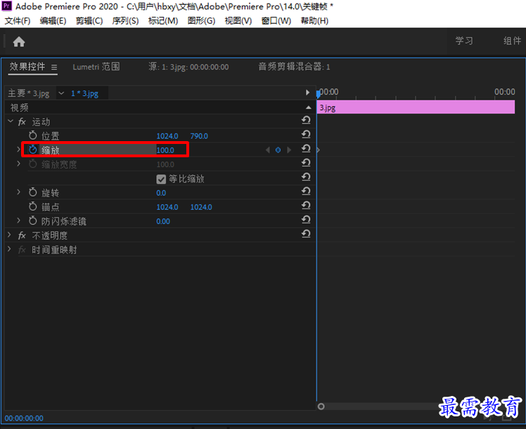Screen dimensions: 526x429
Task: Open the 剪辑(C) menu
Action: 89,21
